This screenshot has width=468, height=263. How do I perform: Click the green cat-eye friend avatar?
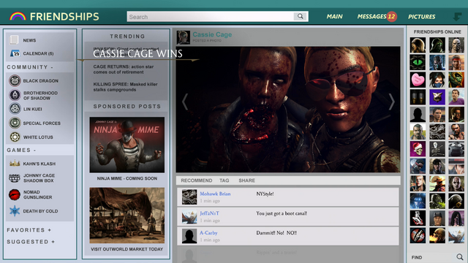pyautogui.click(x=418, y=62)
